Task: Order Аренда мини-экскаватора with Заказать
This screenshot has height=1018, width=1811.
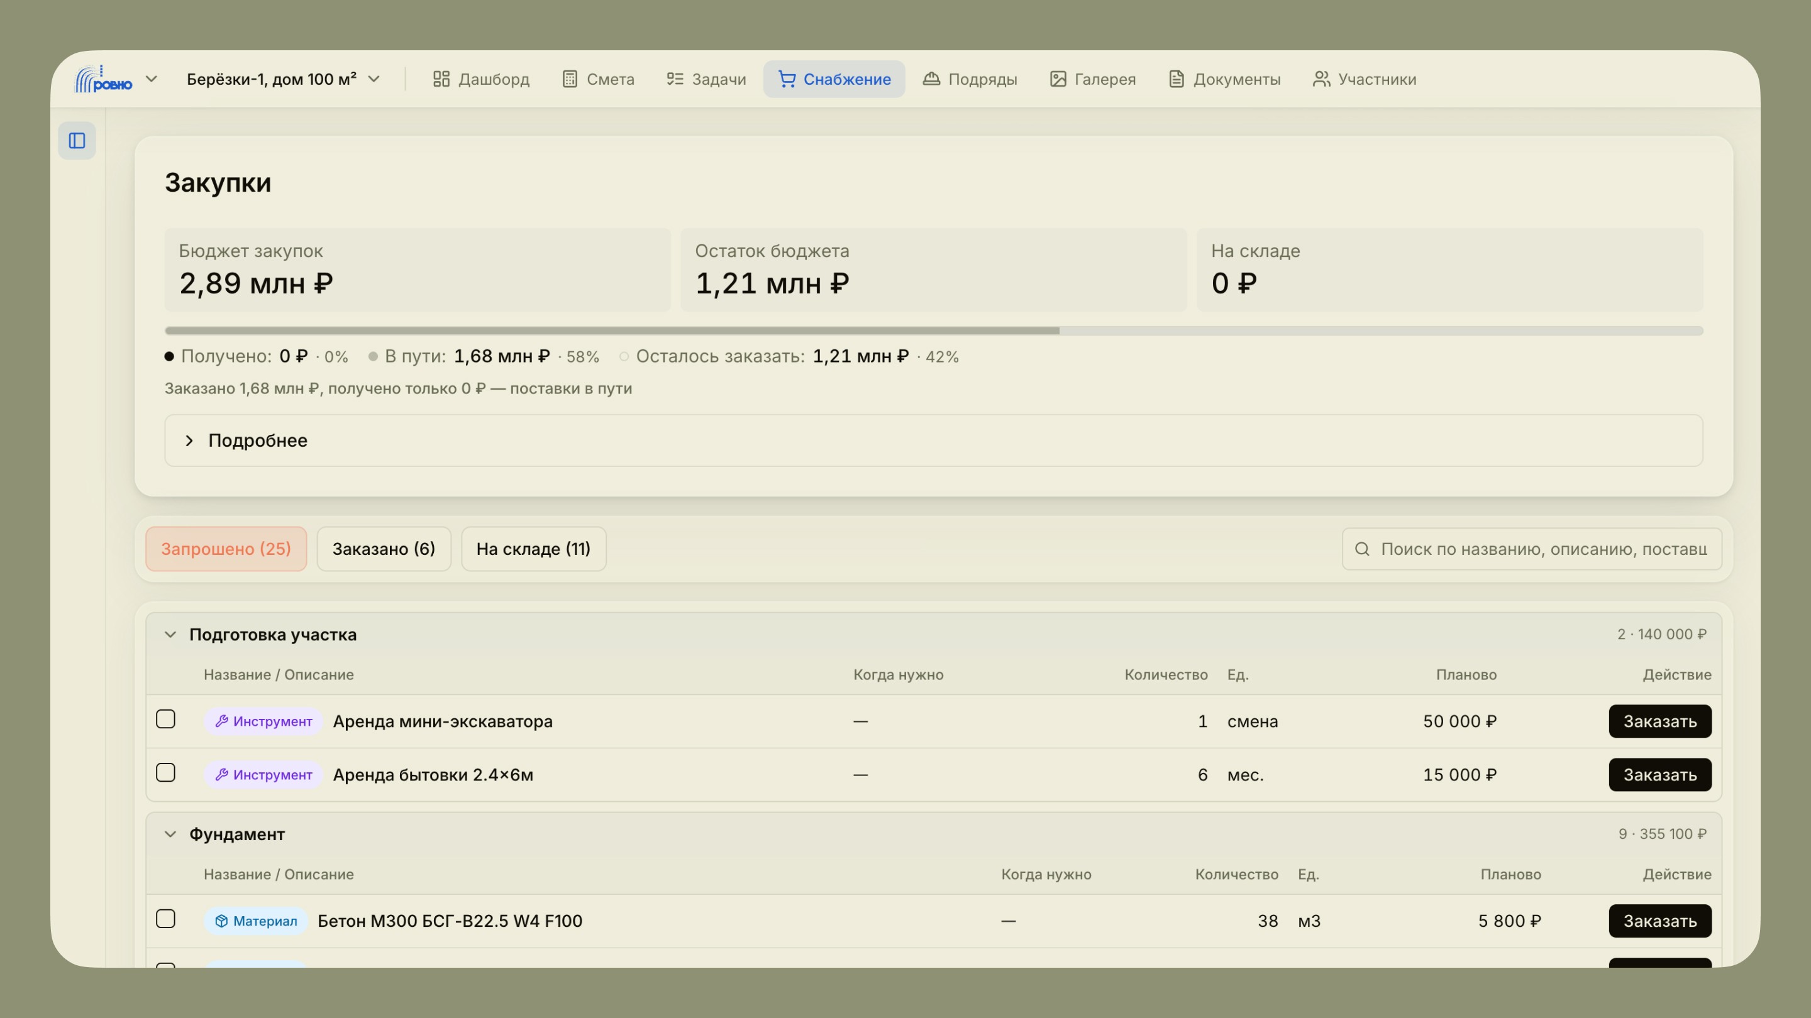Action: pyautogui.click(x=1660, y=721)
